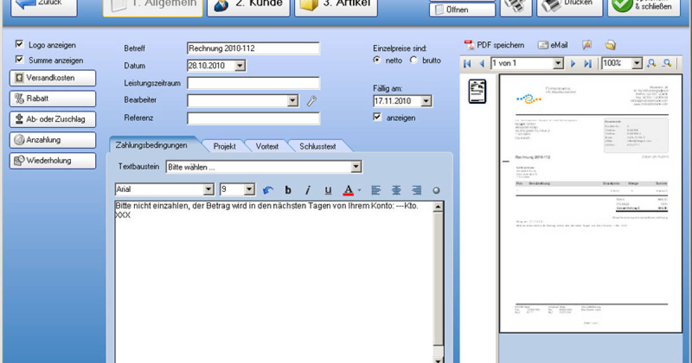Underline the selected text
Screen dimensions: 692x363
(x=328, y=189)
